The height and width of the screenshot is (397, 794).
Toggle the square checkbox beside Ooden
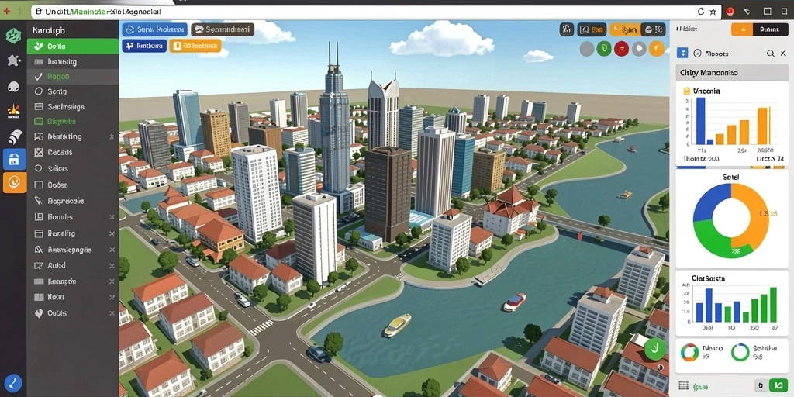coord(39,185)
